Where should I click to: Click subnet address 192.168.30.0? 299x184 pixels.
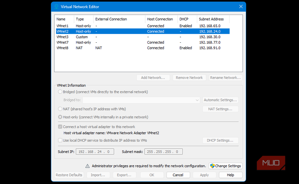click(210, 37)
